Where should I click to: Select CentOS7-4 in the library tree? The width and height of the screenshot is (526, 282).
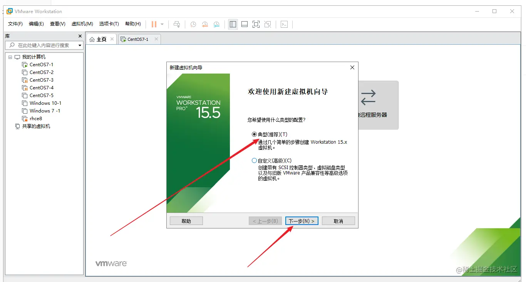(x=42, y=88)
